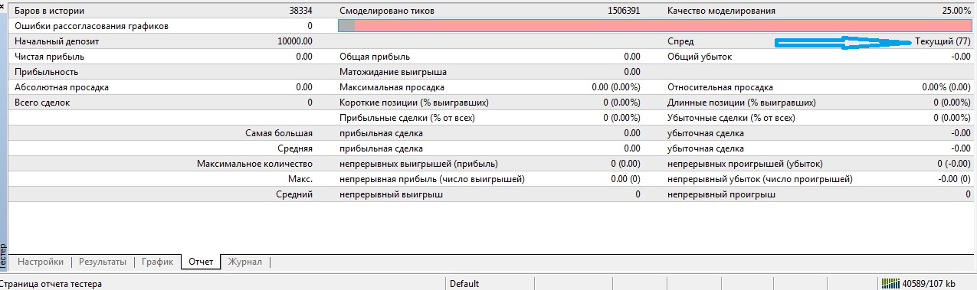This screenshot has height=290, width=977.
Task: Click the Спред label
Action: [x=680, y=41]
